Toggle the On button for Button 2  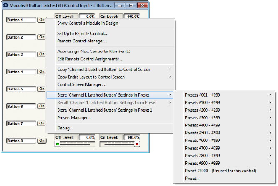[42, 37]
